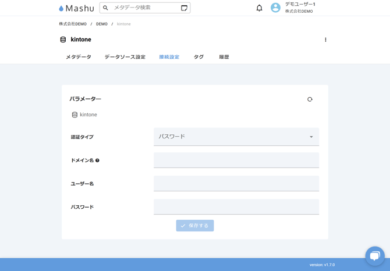This screenshot has width=390, height=271.
Task: Open the notifications bell
Action: pos(259,8)
